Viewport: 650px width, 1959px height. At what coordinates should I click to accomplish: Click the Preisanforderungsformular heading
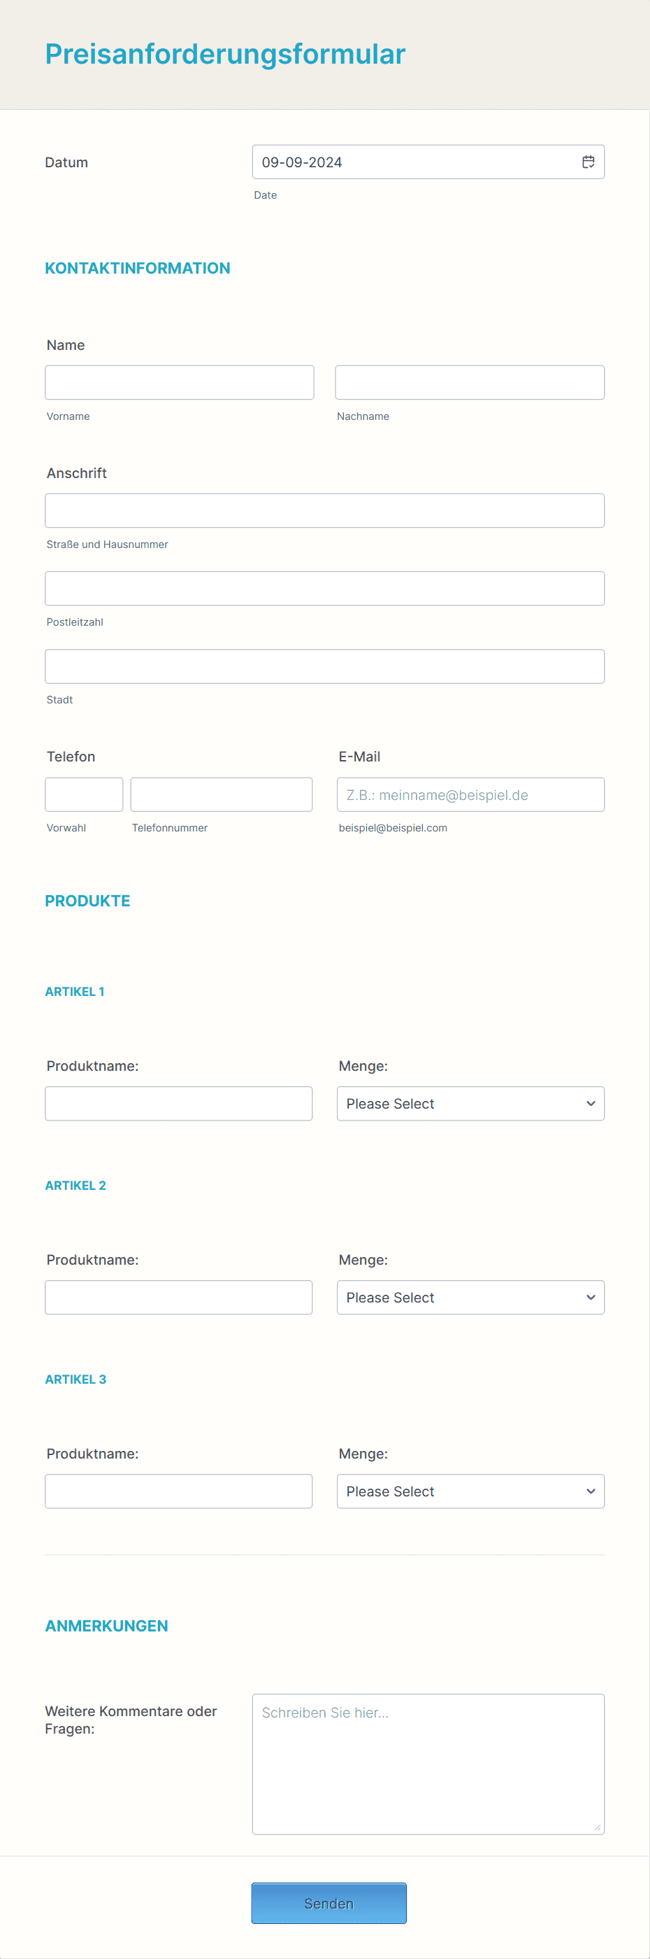225,53
